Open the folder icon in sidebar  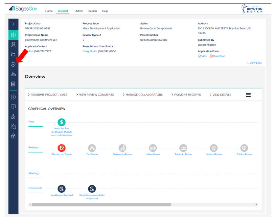(x=13, y=55)
